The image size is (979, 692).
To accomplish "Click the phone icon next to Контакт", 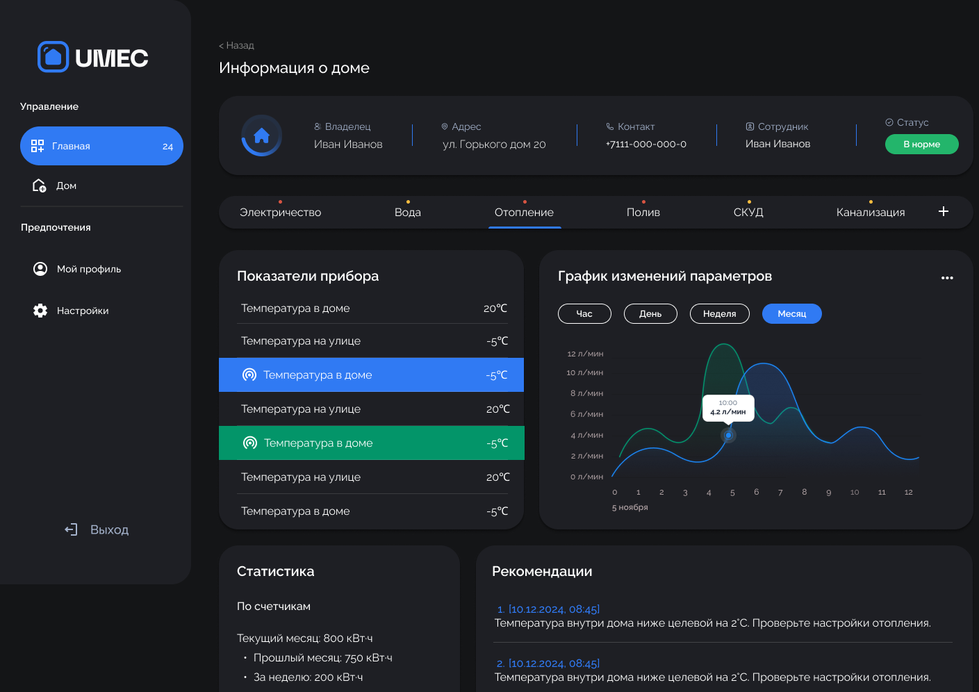I will point(610,126).
